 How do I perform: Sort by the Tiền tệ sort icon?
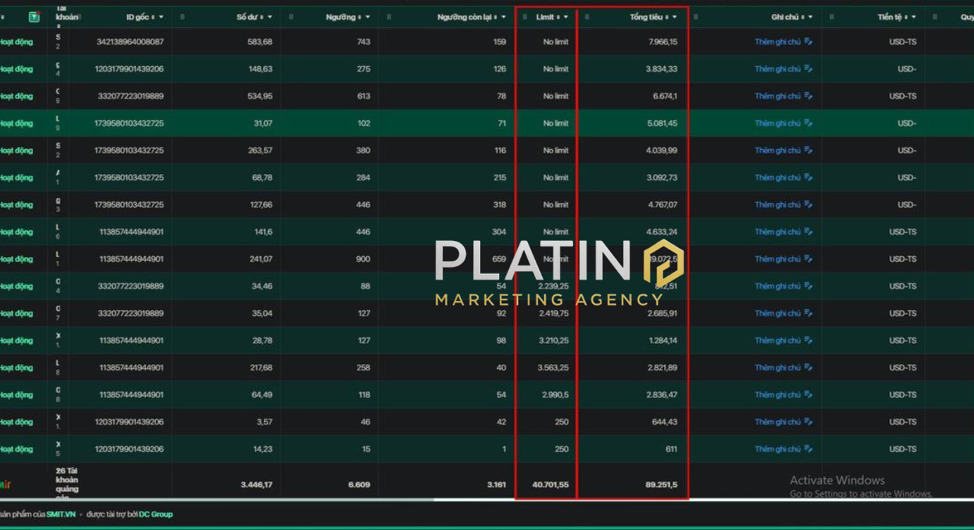click(x=906, y=17)
